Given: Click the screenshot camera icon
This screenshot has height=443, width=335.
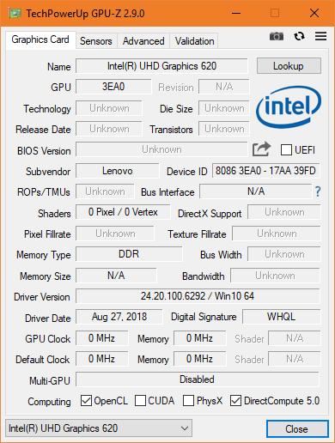Looking at the screenshot, I should [277, 36].
